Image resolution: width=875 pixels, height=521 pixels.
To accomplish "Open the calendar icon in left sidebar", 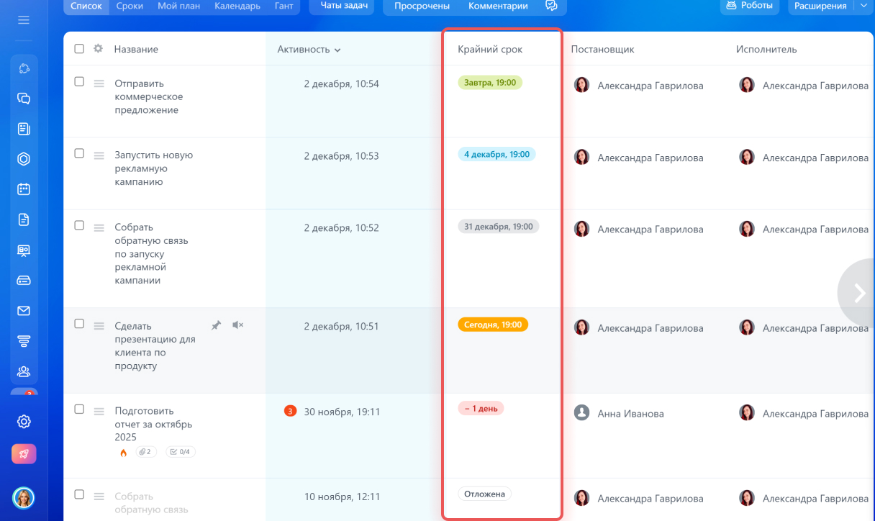I will point(24,189).
